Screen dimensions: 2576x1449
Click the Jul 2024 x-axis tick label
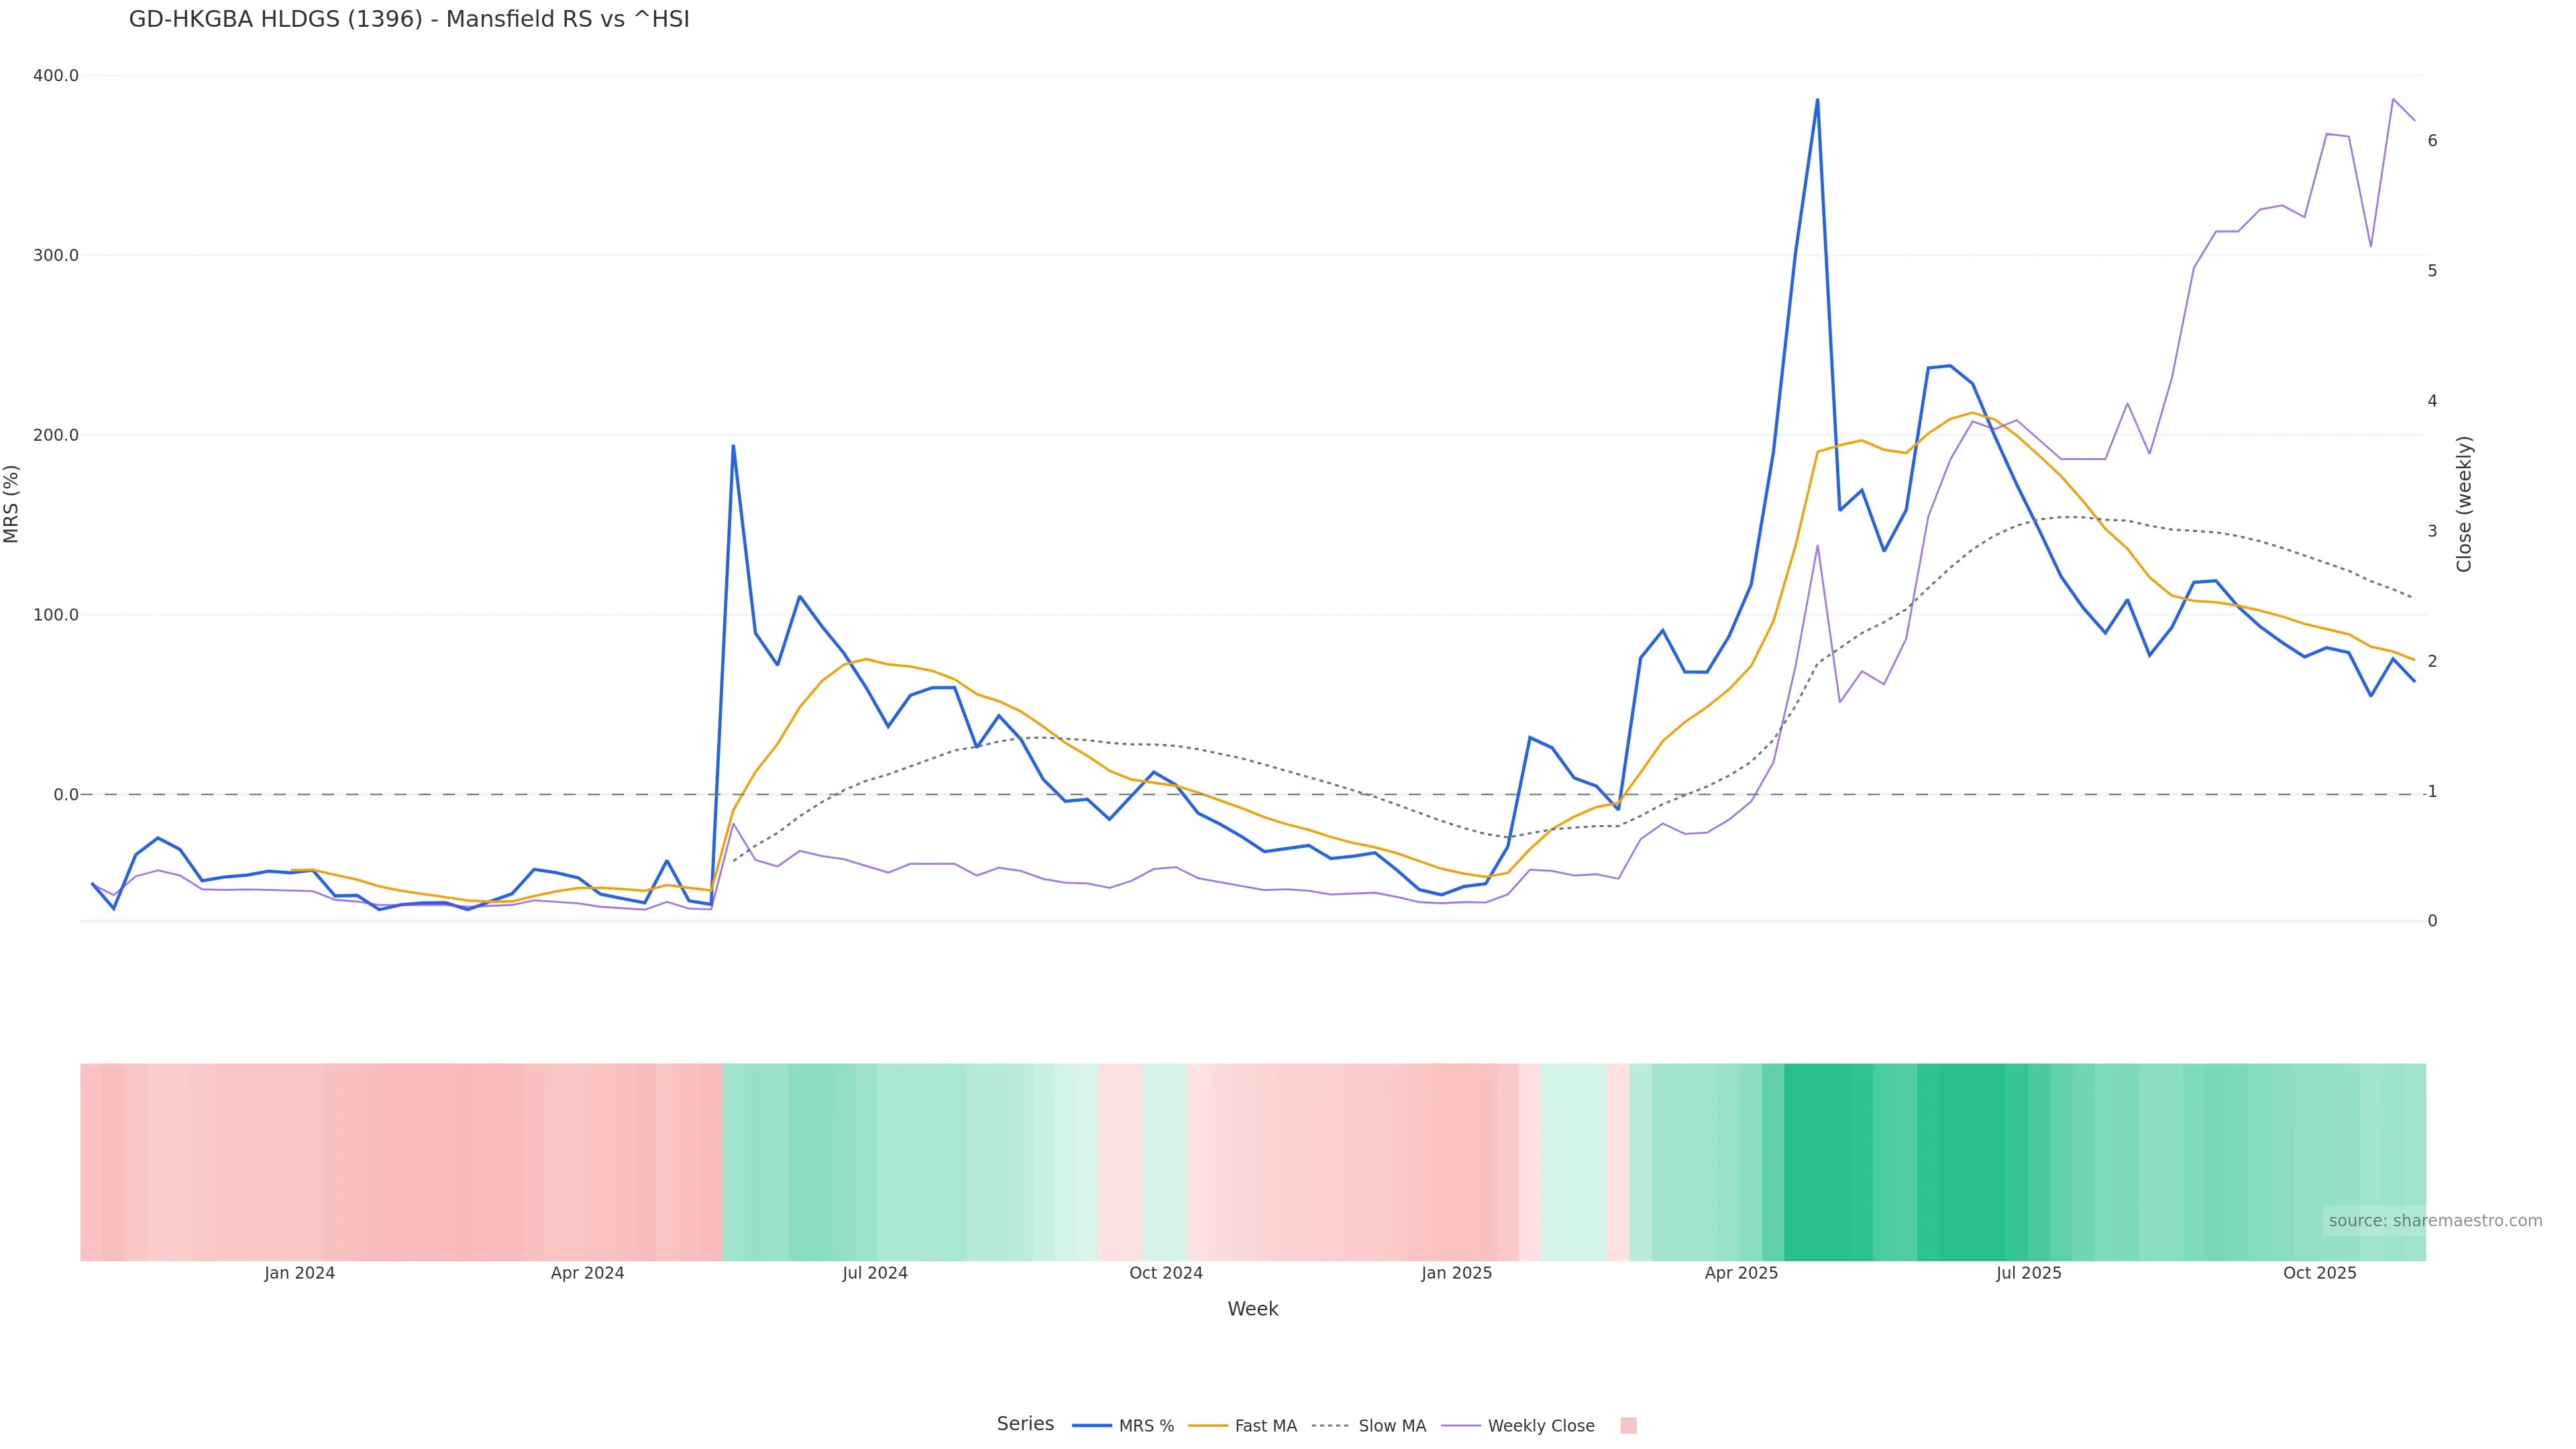(874, 1273)
